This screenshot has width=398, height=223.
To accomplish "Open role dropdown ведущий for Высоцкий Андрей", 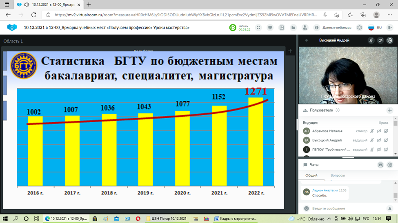I will point(360,140).
